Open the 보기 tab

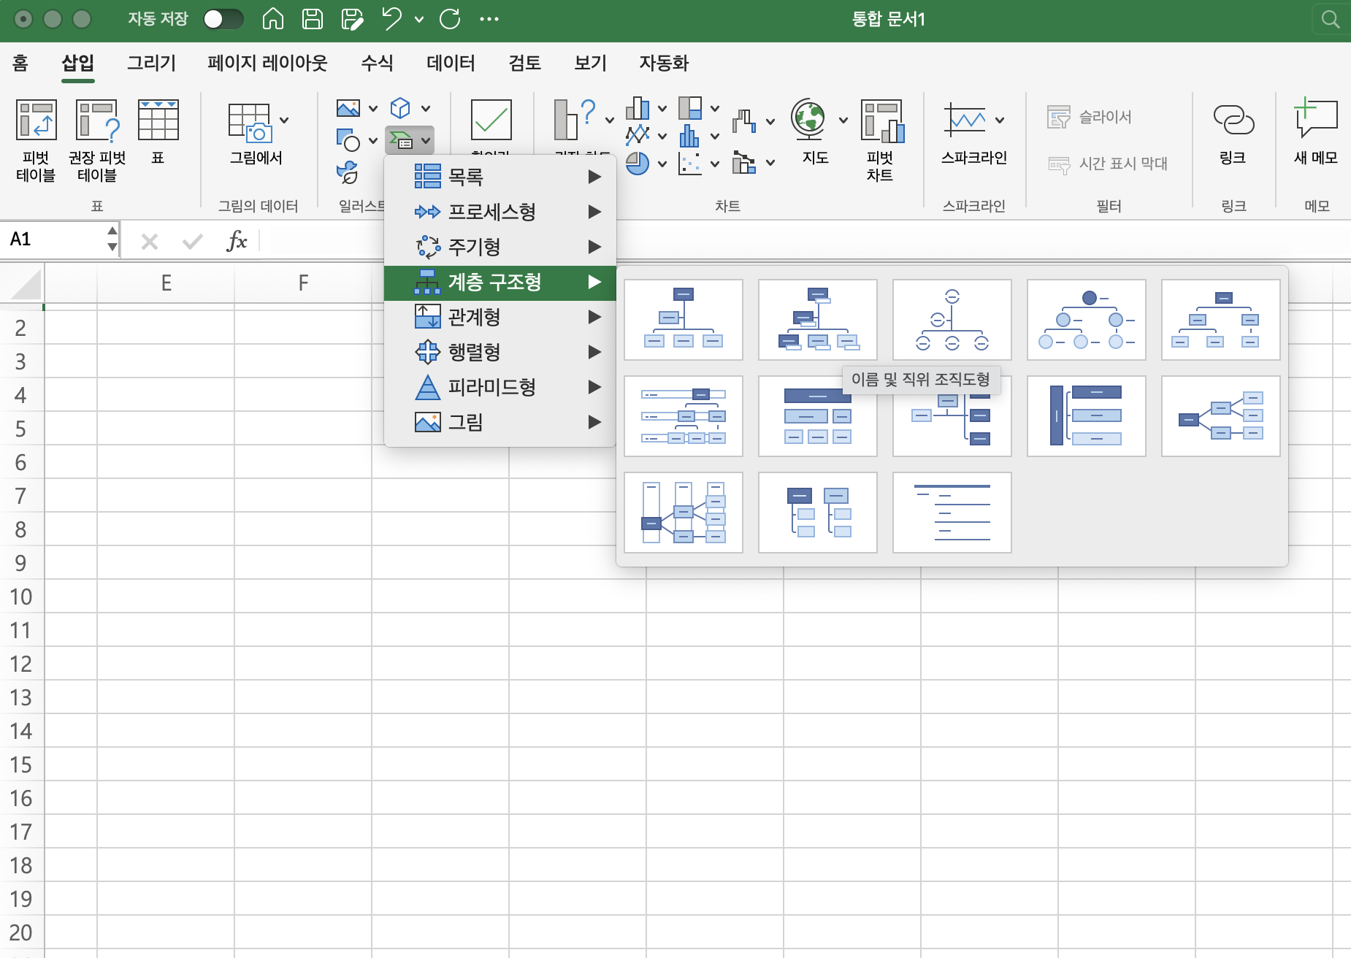[x=590, y=64]
